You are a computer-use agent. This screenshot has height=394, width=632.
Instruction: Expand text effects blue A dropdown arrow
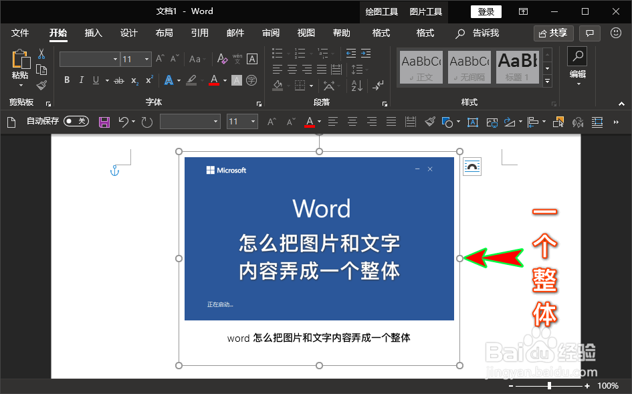click(x=179, y=81)
